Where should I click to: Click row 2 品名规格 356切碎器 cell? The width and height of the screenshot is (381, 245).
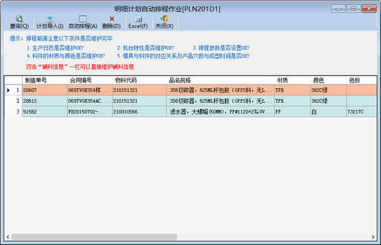[x=220, y=101]
